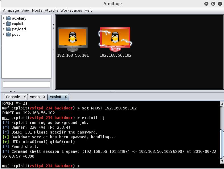Click the console scrollbar thumb
This screenshot has height=169, width=224.
coord(222,144)
